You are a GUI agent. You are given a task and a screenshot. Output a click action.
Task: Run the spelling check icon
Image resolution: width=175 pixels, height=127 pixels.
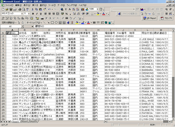(x=28, y=9)
